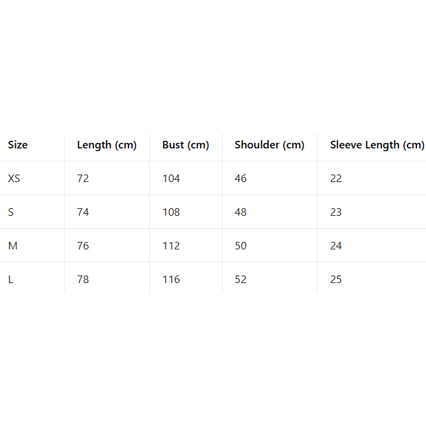Click sleeve length value 25
The image size is (426, 426).
336,280
